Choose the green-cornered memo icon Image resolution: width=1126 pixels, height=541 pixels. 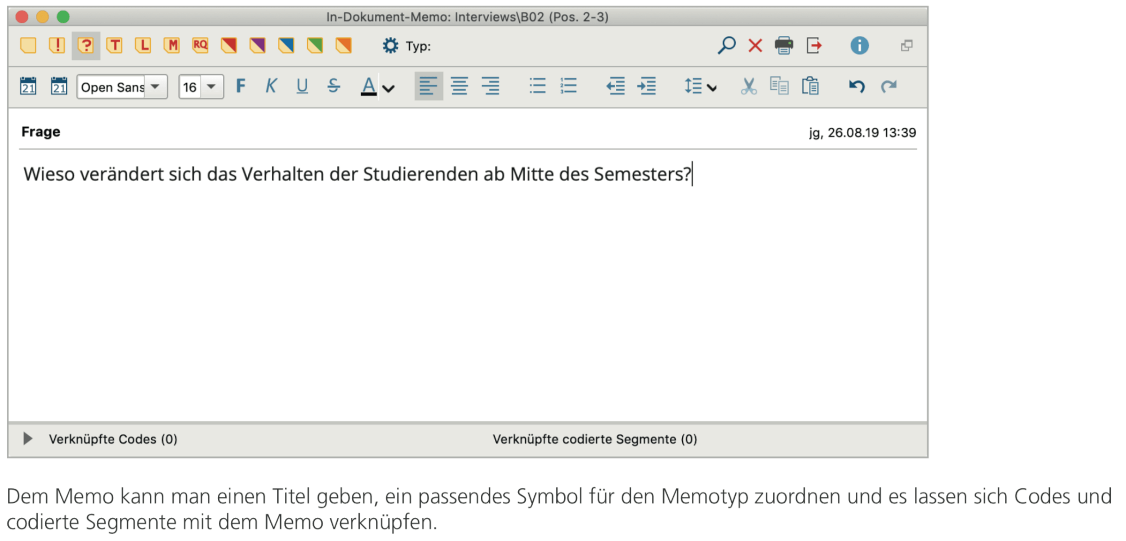coord(315,46)
